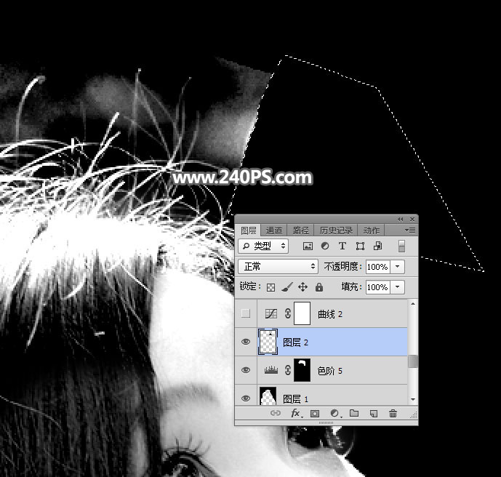Select the 图层 2 layer thumbnail
Image resolution: width=501 pixels, height=477 pixels.
tap(268, 342)
